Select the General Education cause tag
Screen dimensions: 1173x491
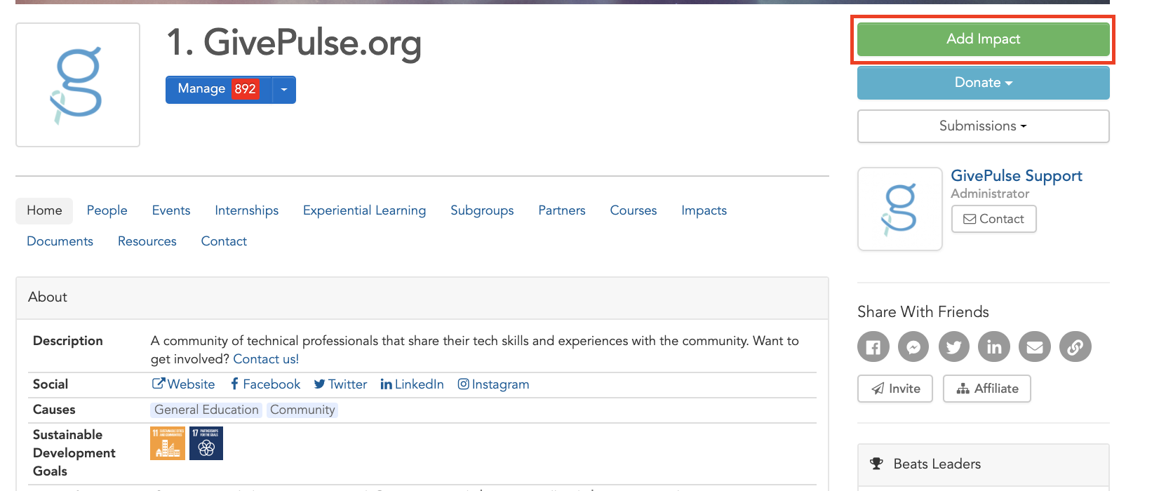pyautogui.click(x=206, y=410)
